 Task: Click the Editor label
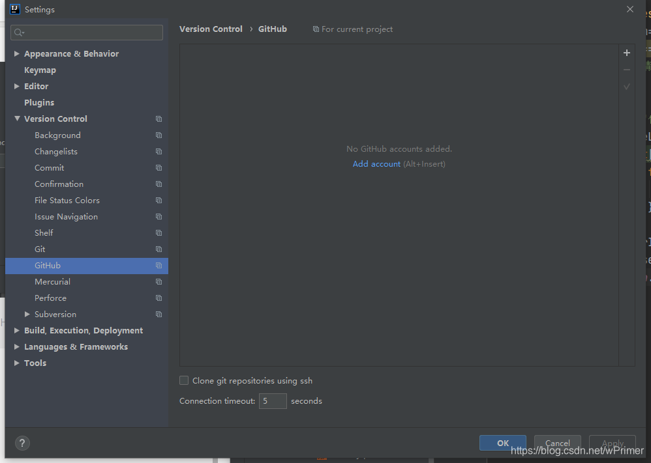[36, 86]
